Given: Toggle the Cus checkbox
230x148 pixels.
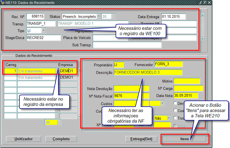Looking at the screenshot, I should pyautogui.click(x=175, y=110).
